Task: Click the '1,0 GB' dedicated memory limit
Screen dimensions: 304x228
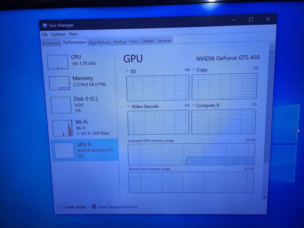Action: (250, 140)
